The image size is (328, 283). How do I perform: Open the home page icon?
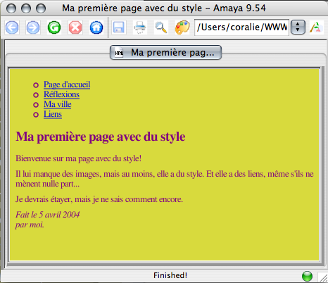coord(96,27)
